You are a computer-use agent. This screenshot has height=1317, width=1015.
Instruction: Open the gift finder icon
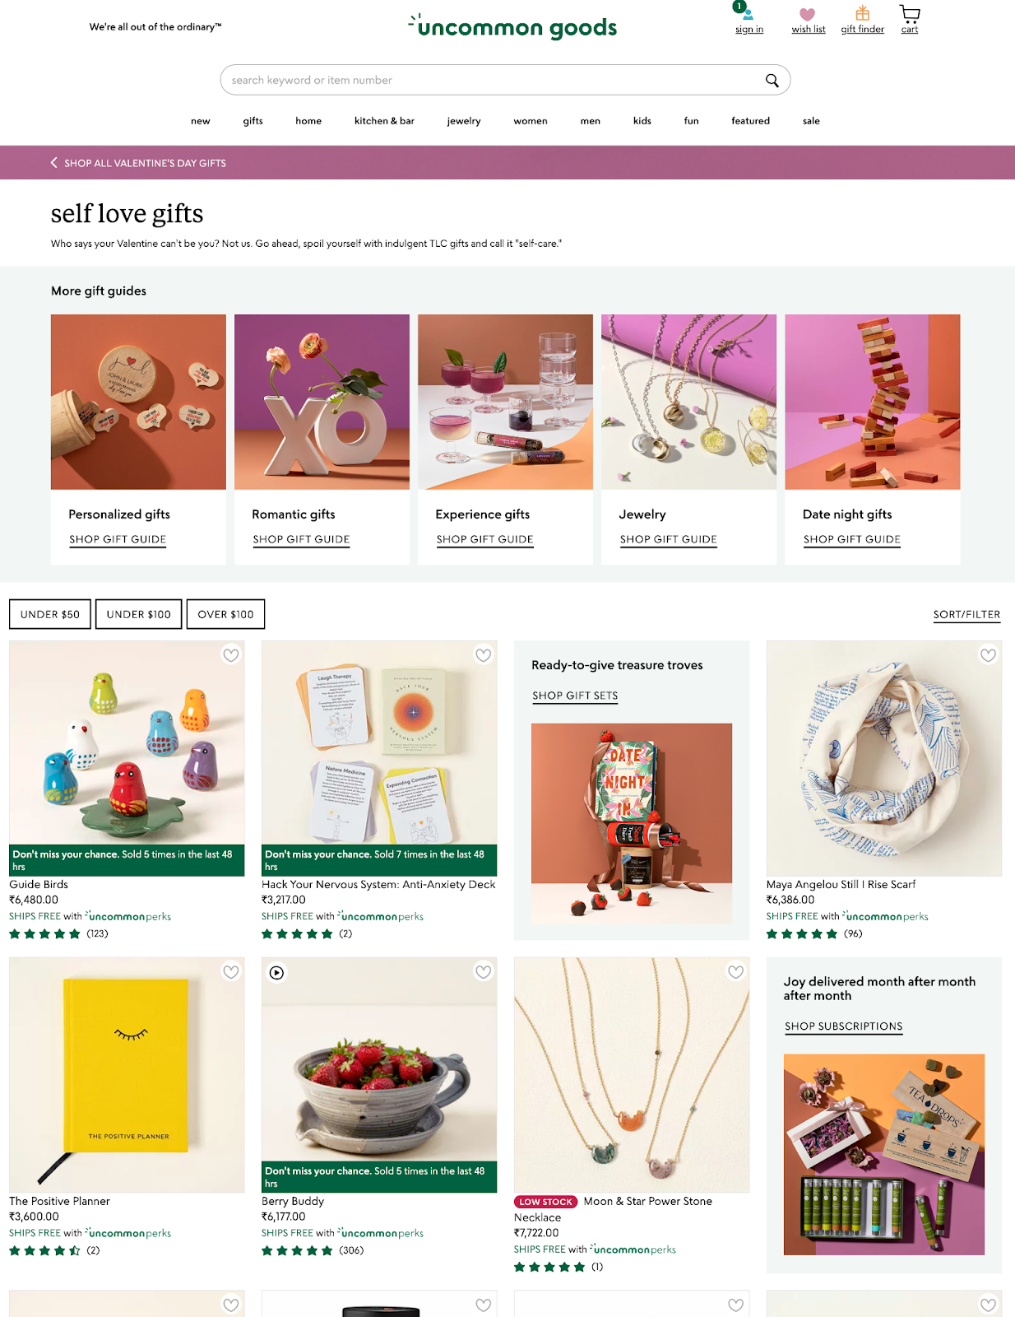(862, 14)
